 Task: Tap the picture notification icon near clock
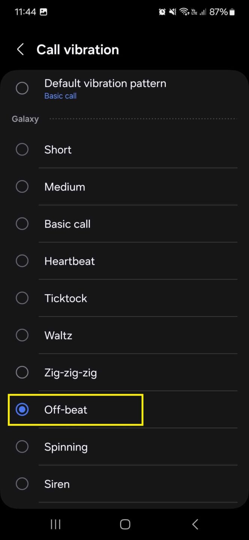[x=43, y=12]
